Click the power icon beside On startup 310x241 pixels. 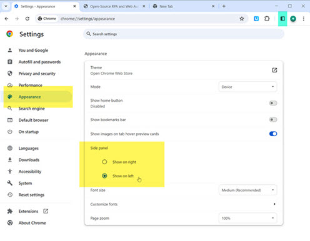coord(10,132)
